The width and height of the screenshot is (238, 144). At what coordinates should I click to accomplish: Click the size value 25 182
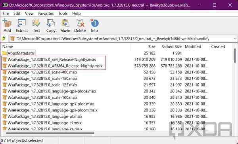coord(150,53)
